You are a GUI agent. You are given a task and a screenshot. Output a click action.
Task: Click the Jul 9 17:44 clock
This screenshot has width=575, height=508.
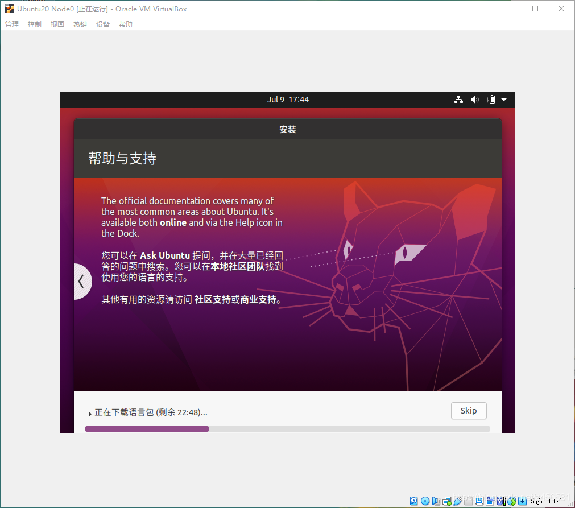[x=288, y=100]
